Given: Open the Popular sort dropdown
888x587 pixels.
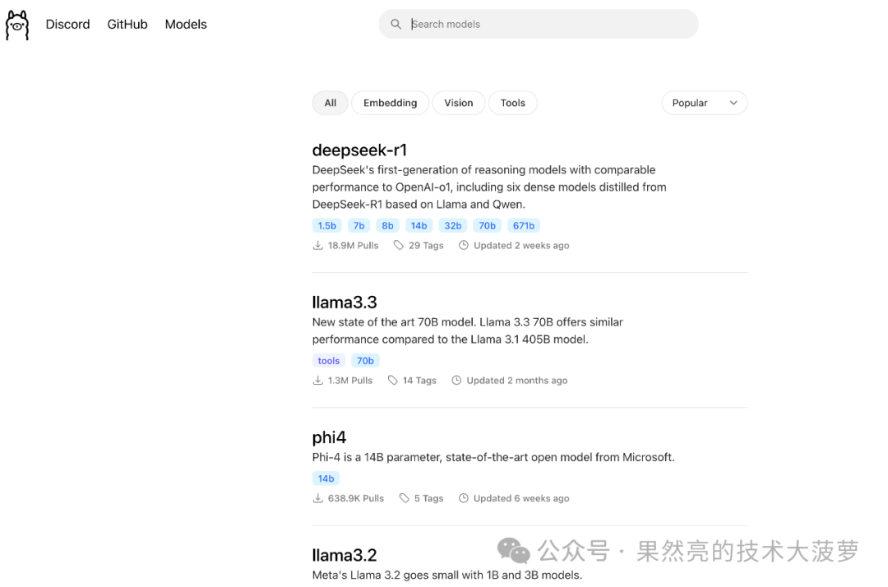Looking at the screenshot, I should [x=705, y=103].
